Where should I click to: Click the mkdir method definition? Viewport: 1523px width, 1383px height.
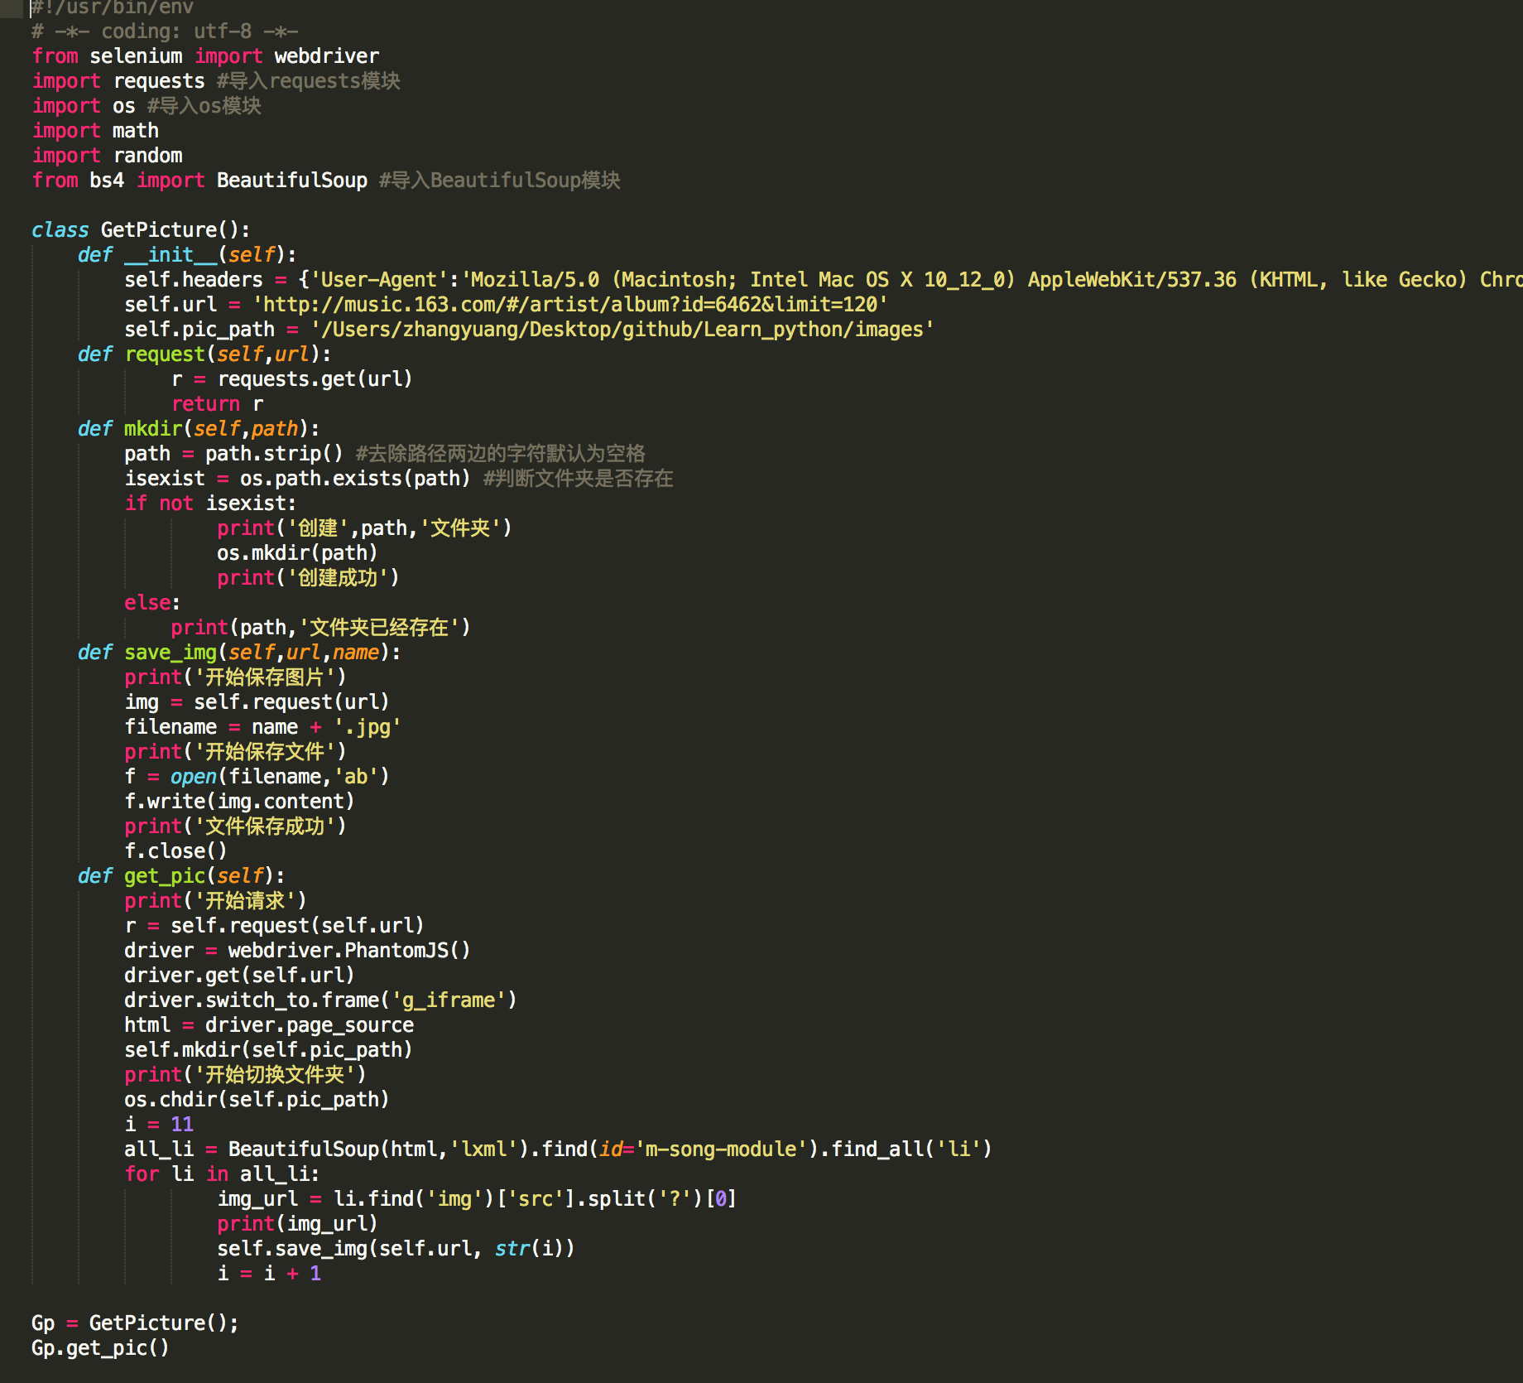(199, 429)
